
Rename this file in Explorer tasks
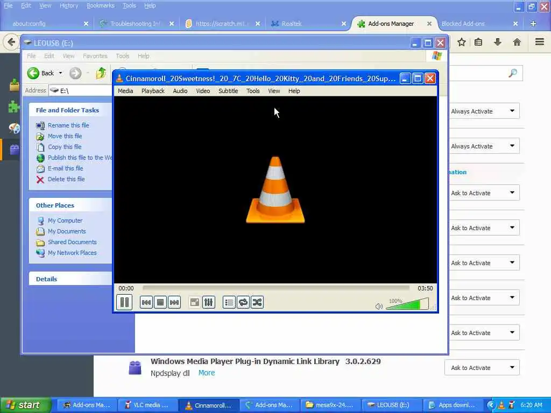click(68, 125)
